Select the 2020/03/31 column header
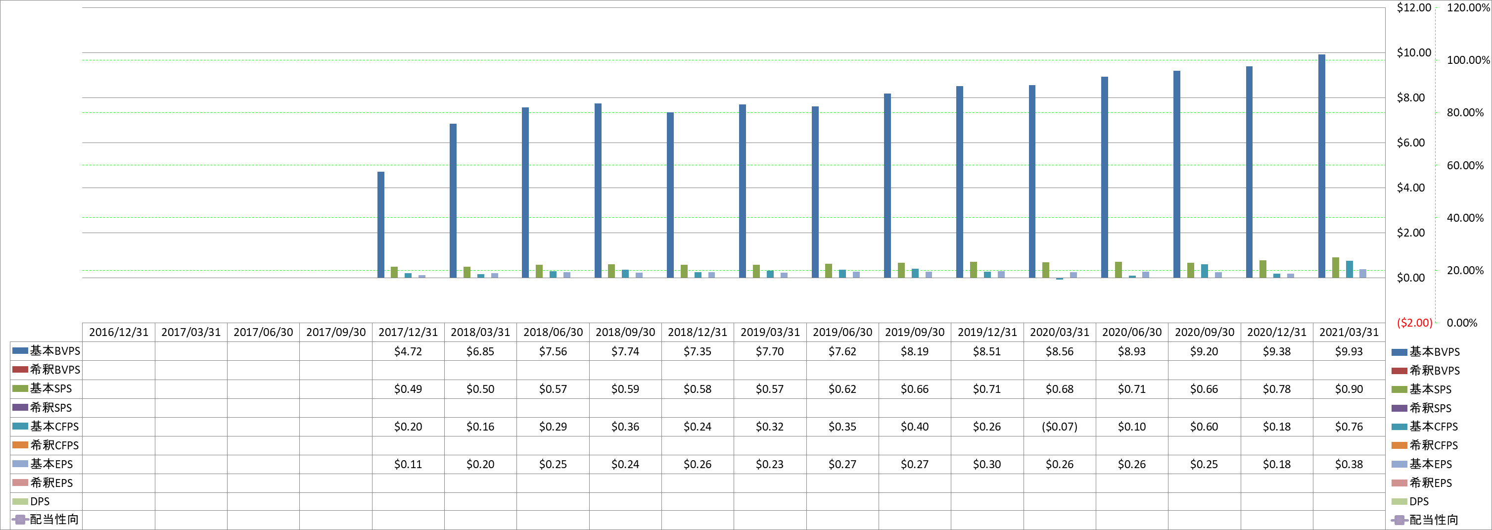This screenshot has height=530, width=1492. (1059, 332)
